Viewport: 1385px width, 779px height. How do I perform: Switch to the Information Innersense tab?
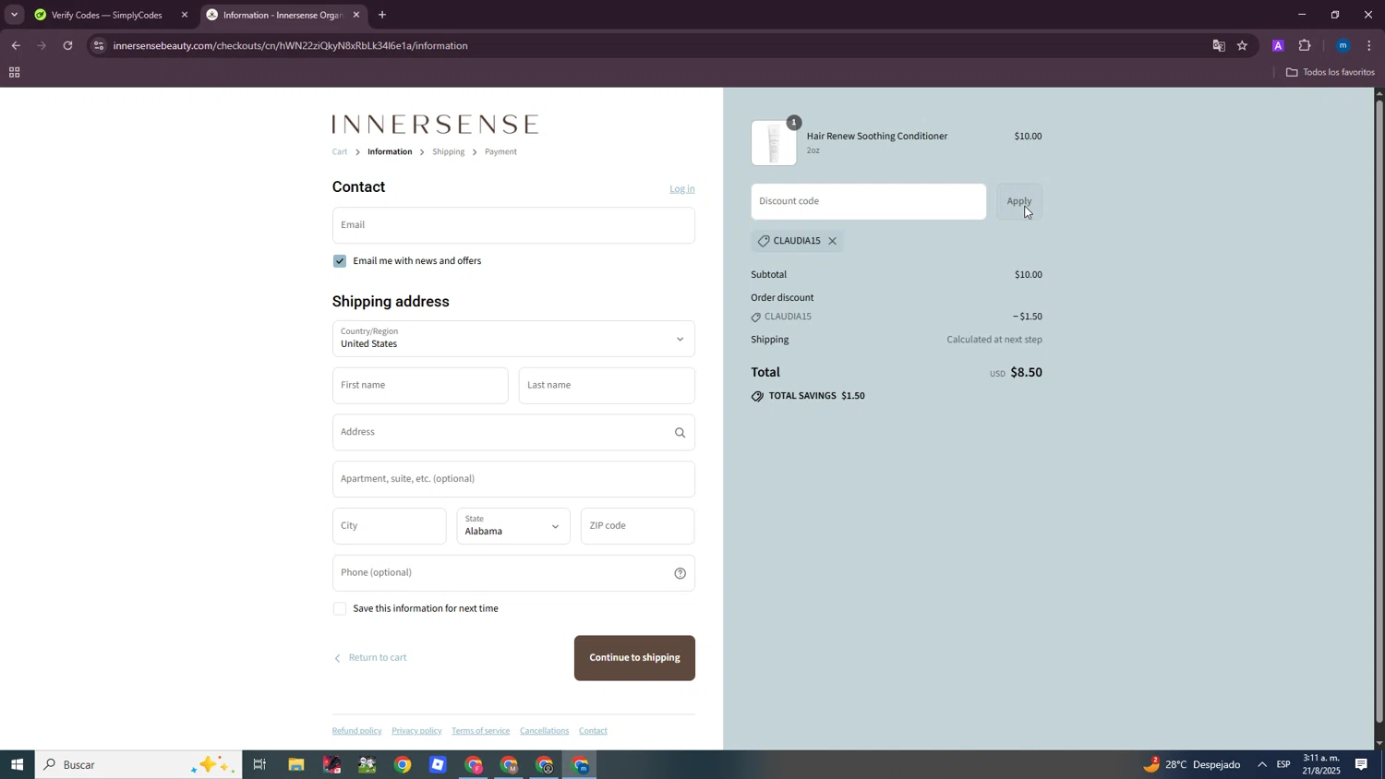283,15
